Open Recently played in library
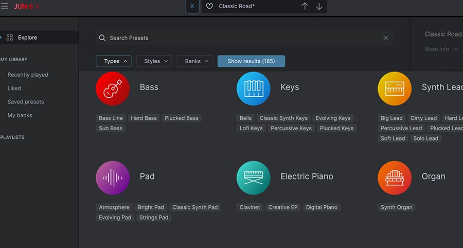The image size is (463, 248). [x=28, y=75]
